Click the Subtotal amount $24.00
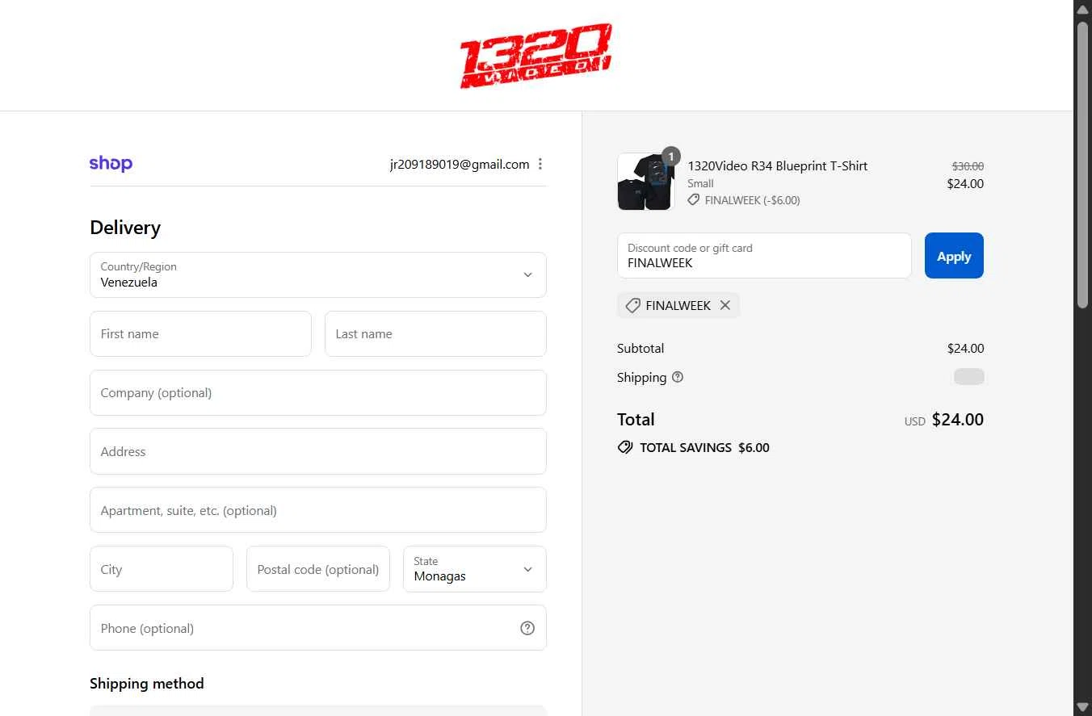This screenshot has height=716, width=1092. tap(965, 349)
